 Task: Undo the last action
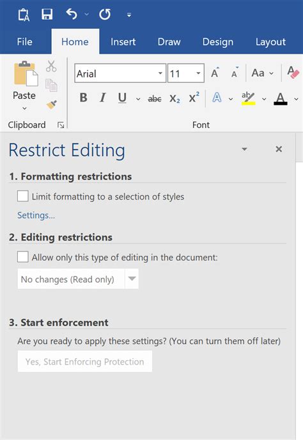tap(71, 14)
